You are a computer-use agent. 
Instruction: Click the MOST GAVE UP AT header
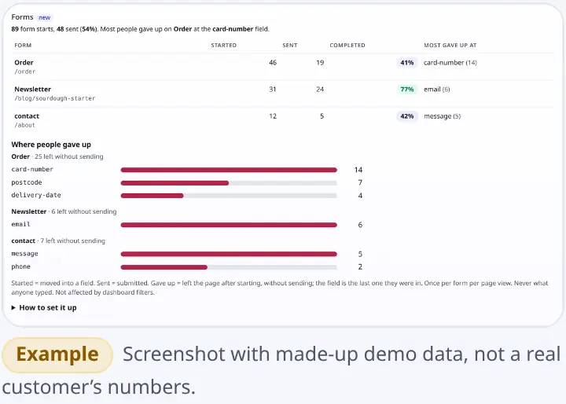coord(450,45)
